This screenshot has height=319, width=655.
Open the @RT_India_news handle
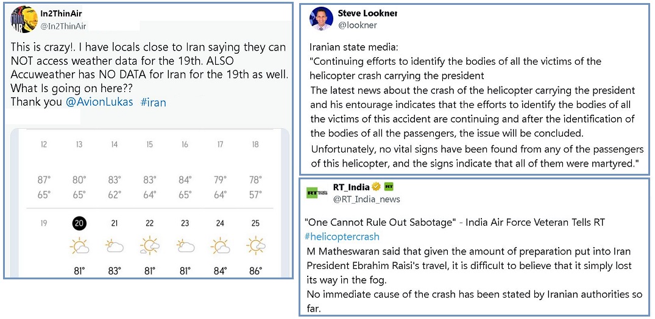367,199
